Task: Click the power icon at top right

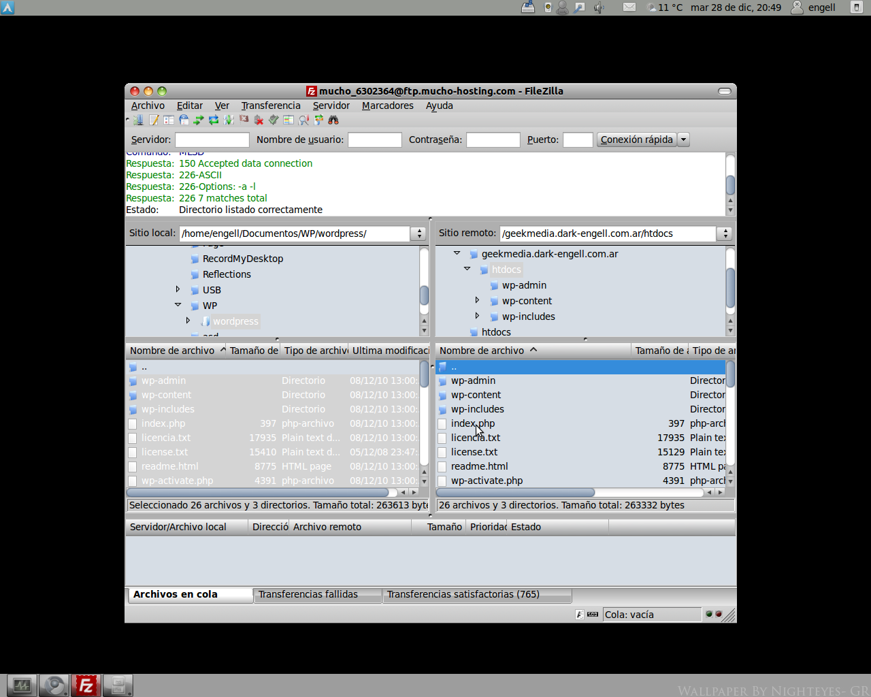Action: coord(857,7)
